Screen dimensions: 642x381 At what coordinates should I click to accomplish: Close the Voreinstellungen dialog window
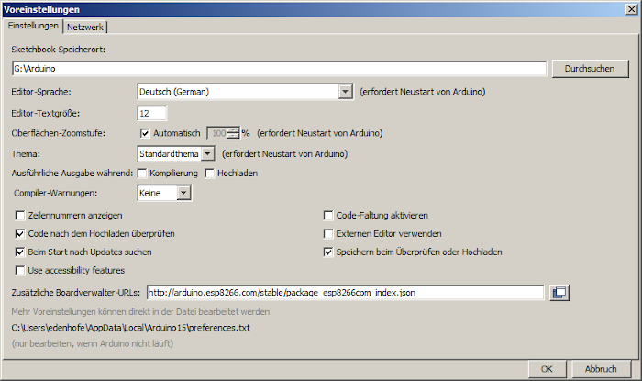click(629, 9)
